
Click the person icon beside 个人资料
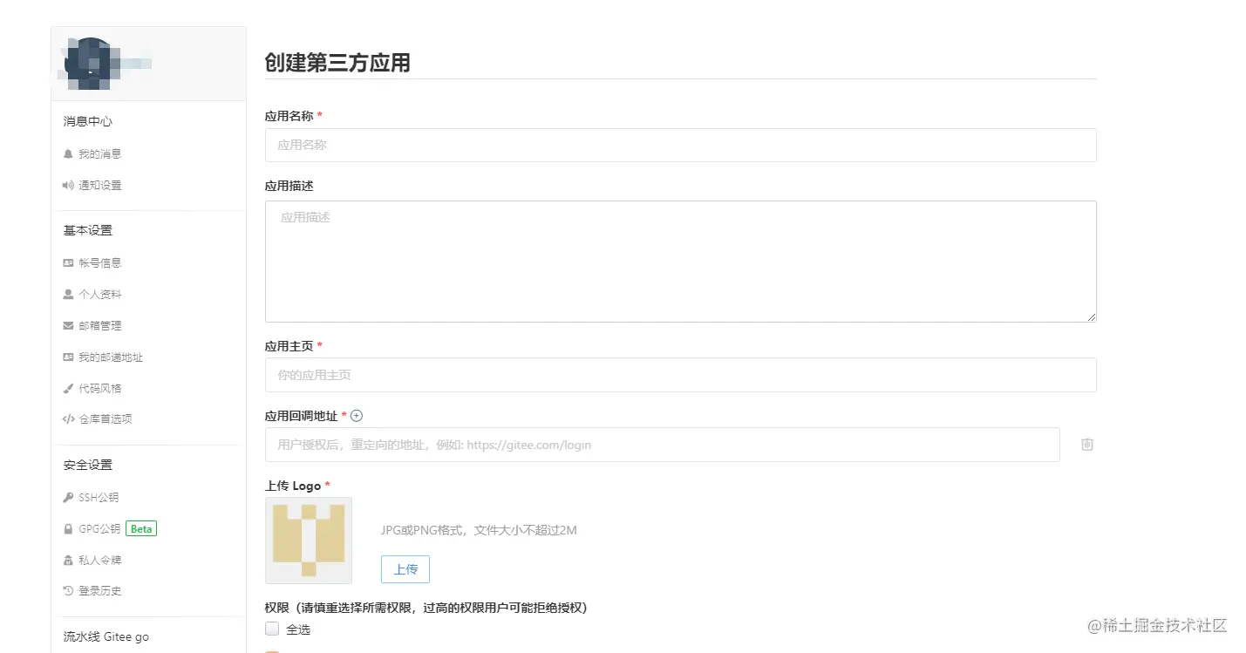(x=68, y=294)
